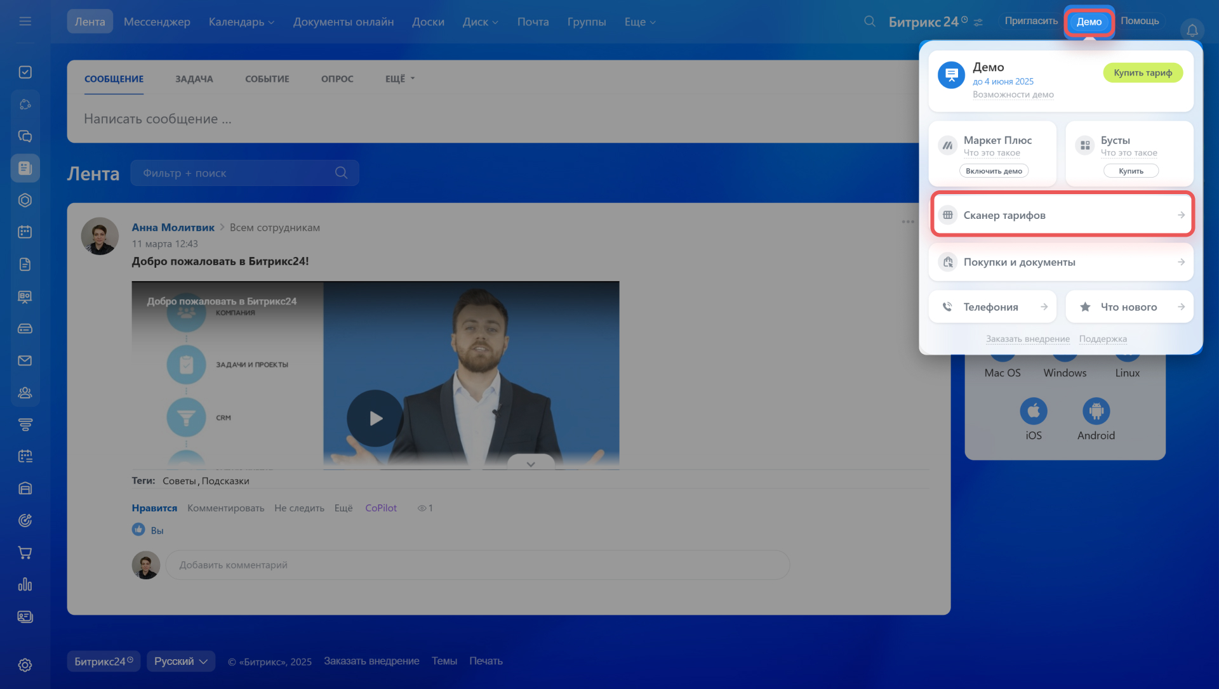Open the bar chart analytics sidebar icon
The height and width of the screenshot is (689, 1219).
[x=25, y=584]
